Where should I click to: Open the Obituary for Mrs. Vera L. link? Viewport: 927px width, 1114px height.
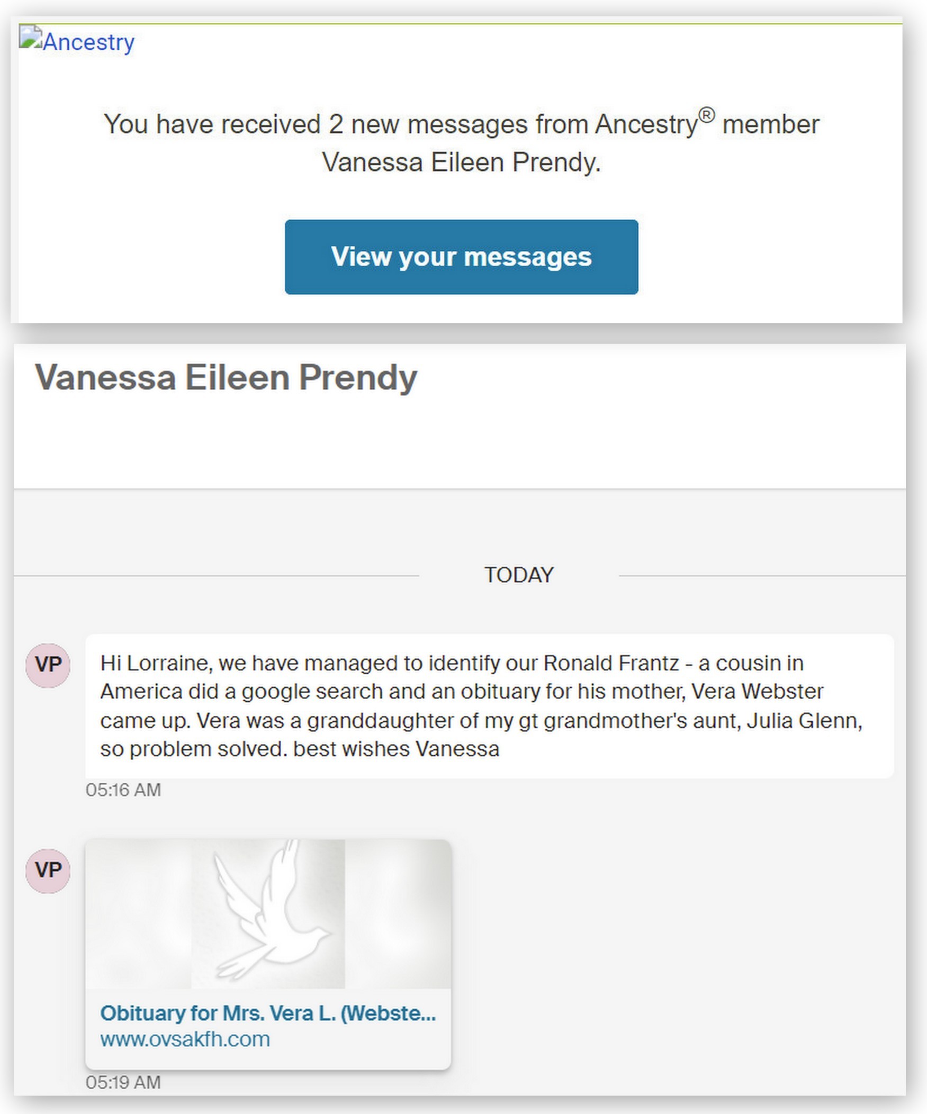pos(268,1013)
